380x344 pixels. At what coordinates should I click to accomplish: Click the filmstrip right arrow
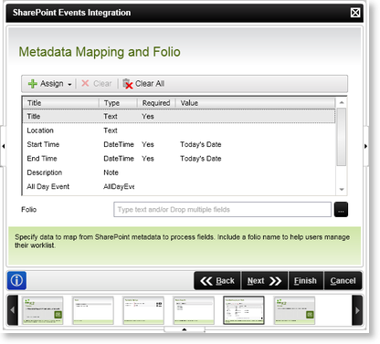(x=357, y=310)
